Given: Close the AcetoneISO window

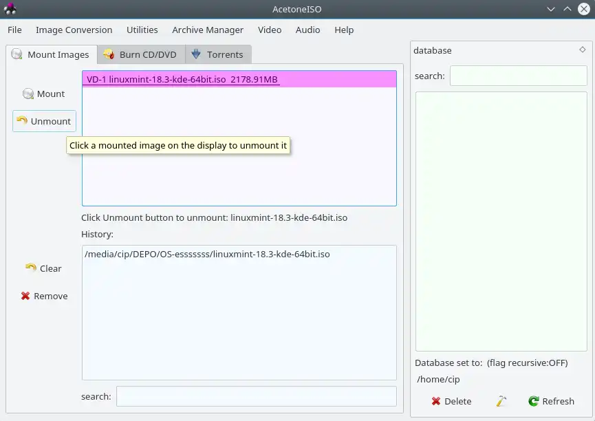Looking at the screenshot, I should tap(583, 9).
